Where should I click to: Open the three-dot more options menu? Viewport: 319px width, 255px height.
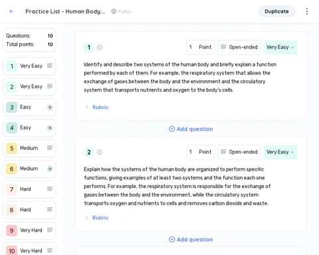(x=307, y=11)
